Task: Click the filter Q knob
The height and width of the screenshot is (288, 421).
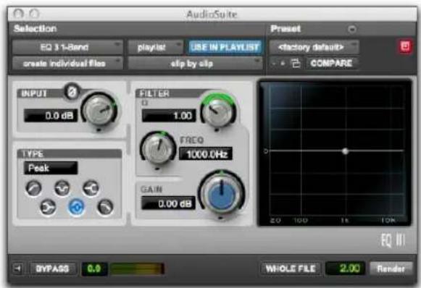Action: point(217,110)
